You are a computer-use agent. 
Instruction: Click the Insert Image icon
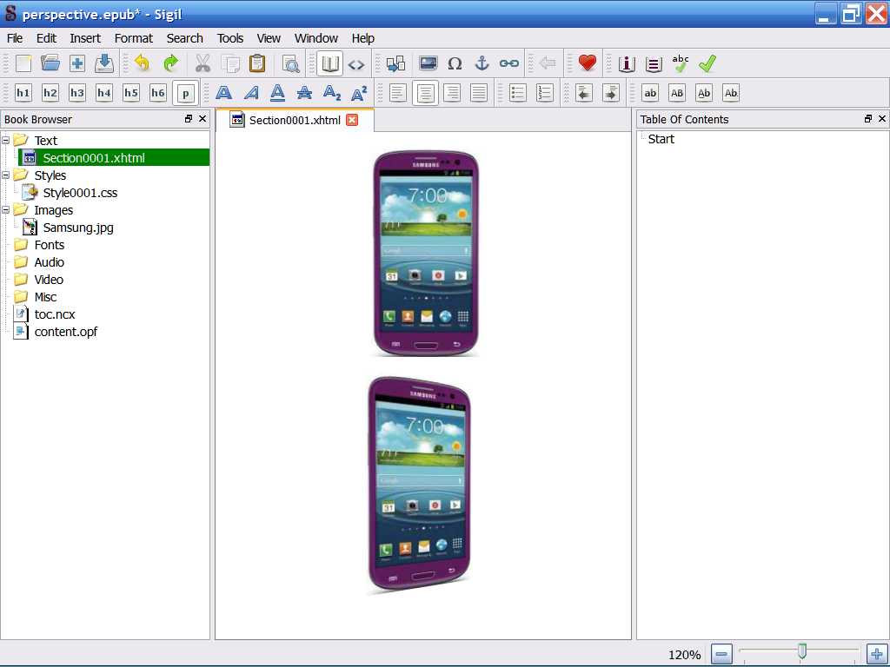[x=428, y=63]
